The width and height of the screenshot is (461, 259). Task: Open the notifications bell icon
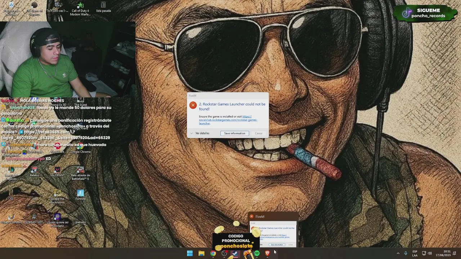click(x=455, y=253)
